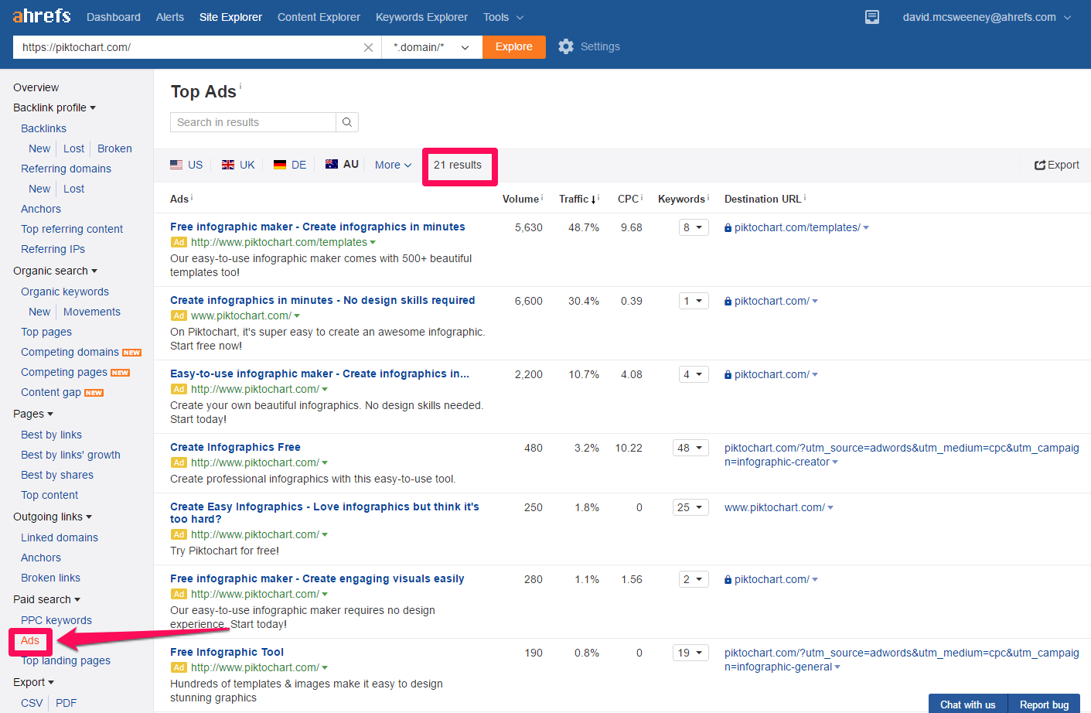The height and width of the screenshot is (713, 1091).
Task: Open PPC keywords in sidebar
Action: tap(56, 620)
